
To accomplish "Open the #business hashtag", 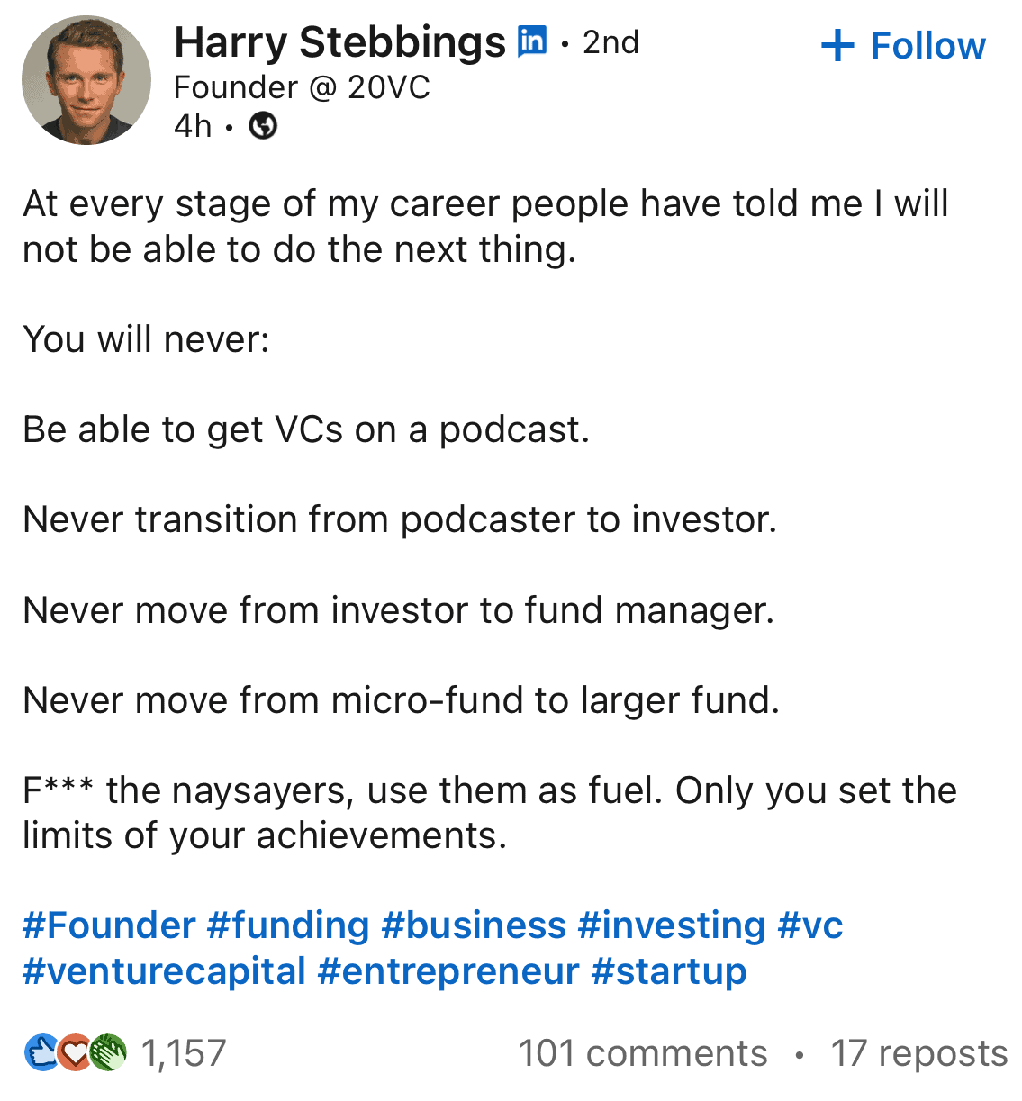I will pyautogui.click(x=474, y=925).
